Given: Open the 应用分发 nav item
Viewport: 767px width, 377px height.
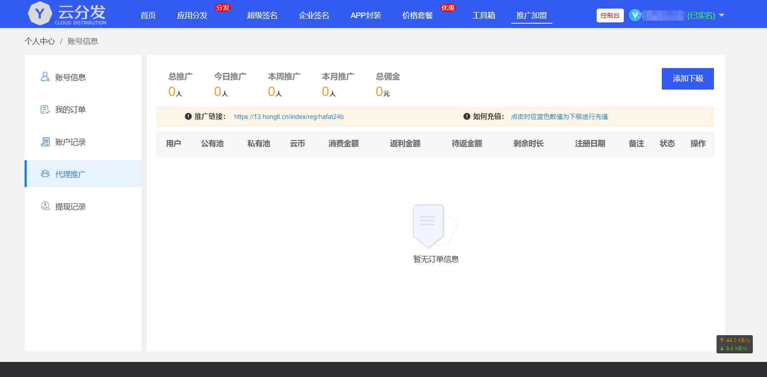Looking at the screenshot, I should coord(192,16).
